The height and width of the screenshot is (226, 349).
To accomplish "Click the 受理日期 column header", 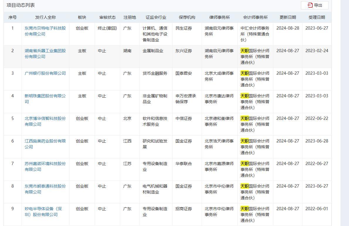I will (317, 17).
